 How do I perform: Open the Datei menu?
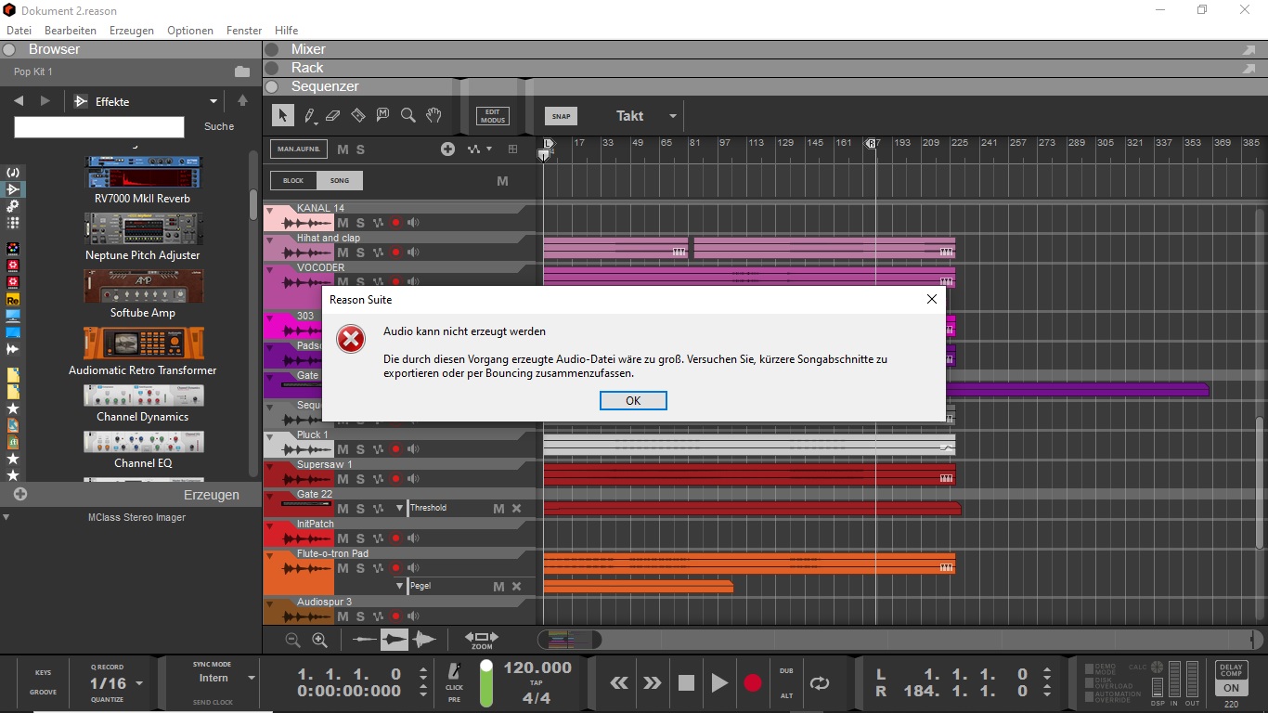(19, 31)
